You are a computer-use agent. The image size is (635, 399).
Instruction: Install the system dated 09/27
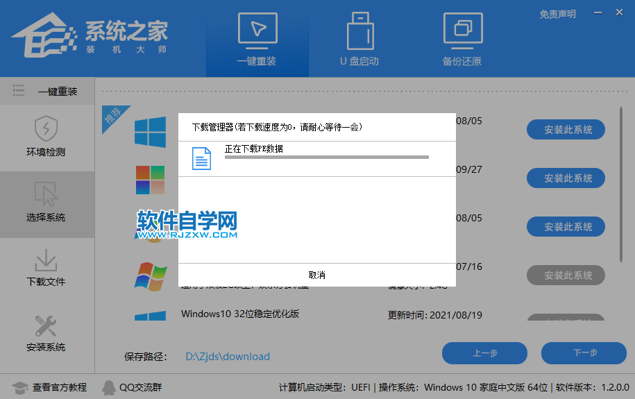pos(566,178)
